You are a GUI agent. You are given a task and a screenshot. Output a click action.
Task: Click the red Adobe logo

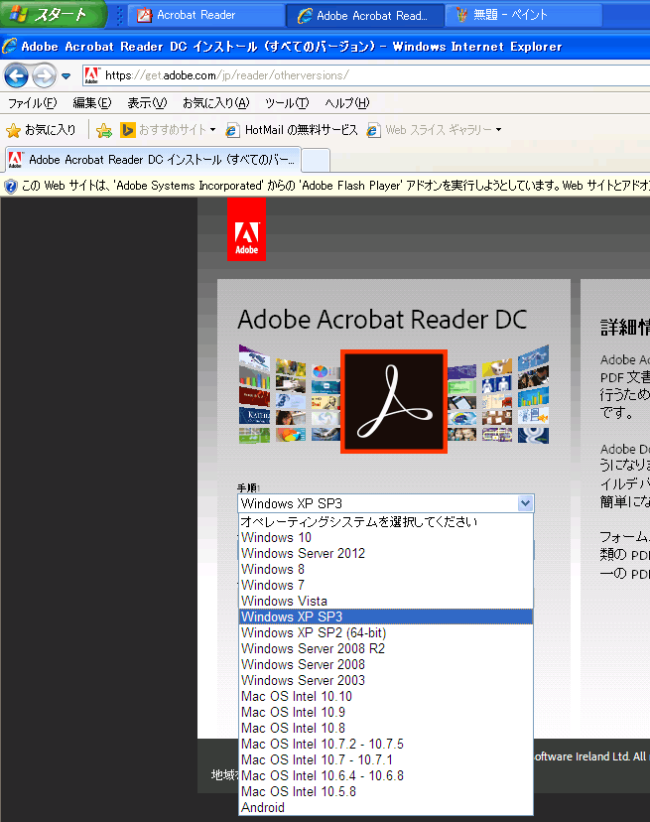pyautogui.click(x=246, y=229)
